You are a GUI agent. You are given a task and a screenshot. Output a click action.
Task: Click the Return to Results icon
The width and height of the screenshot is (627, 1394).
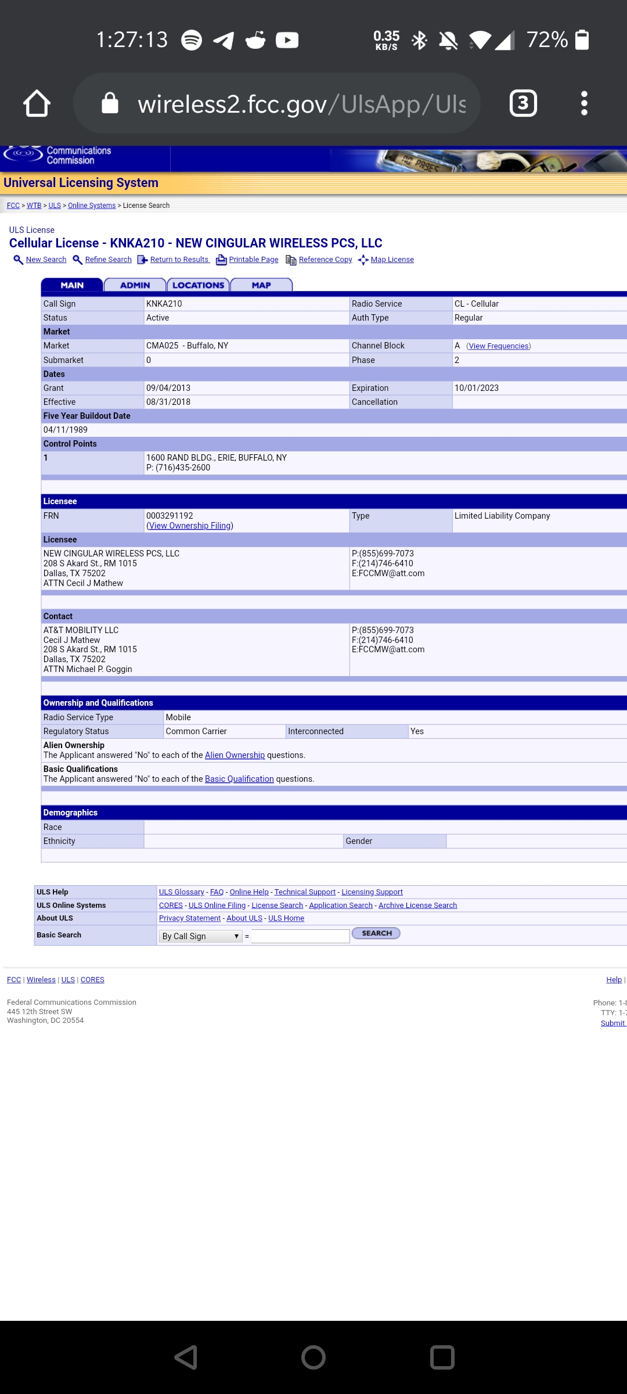click(142, 260)
